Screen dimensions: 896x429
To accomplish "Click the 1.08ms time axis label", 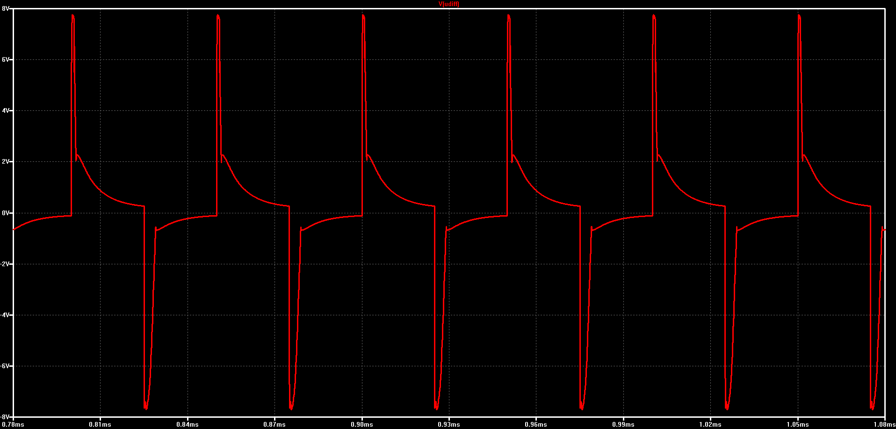I will pos(884,425).
